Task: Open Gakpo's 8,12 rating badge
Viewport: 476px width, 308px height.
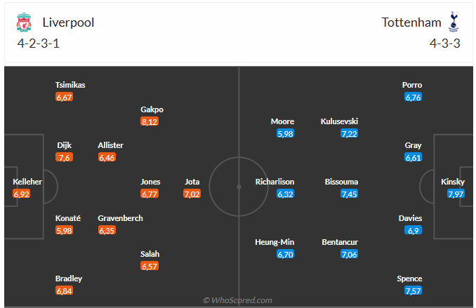Action: click(x=150, y=121)
